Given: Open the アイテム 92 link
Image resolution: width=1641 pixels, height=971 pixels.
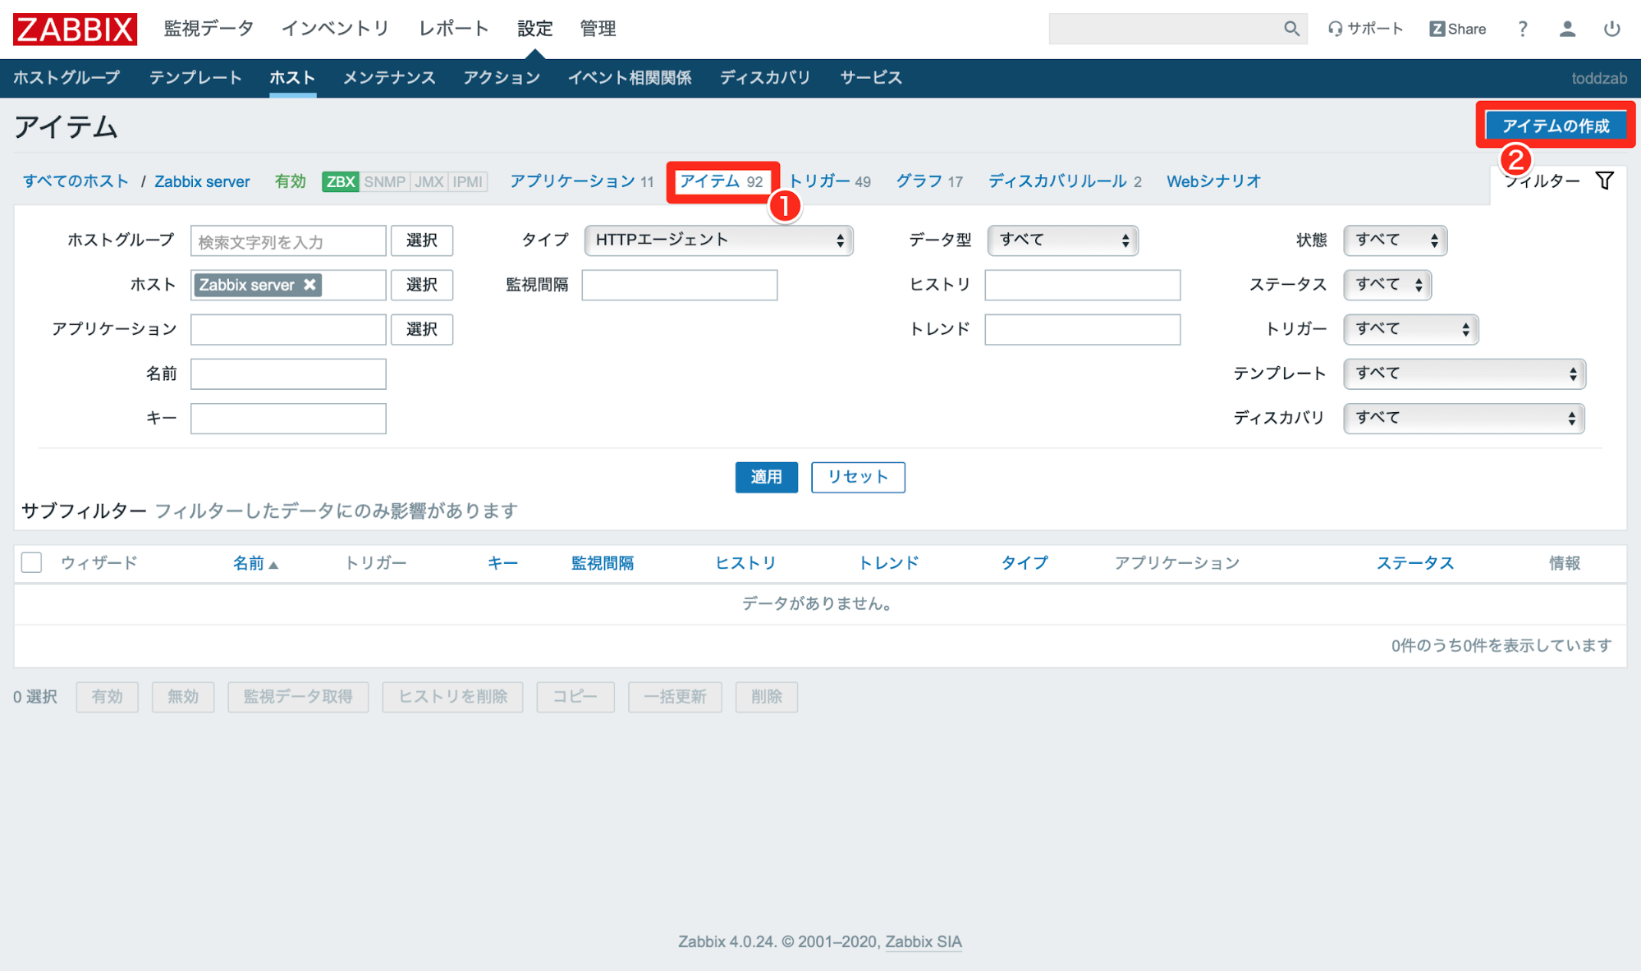Looking at the screenshot, I should [x=722, y=181].
